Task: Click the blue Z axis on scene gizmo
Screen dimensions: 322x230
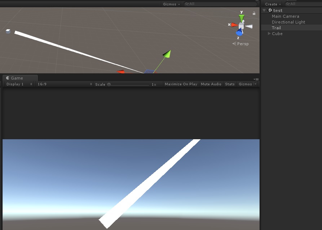Action: click(238, 33)
